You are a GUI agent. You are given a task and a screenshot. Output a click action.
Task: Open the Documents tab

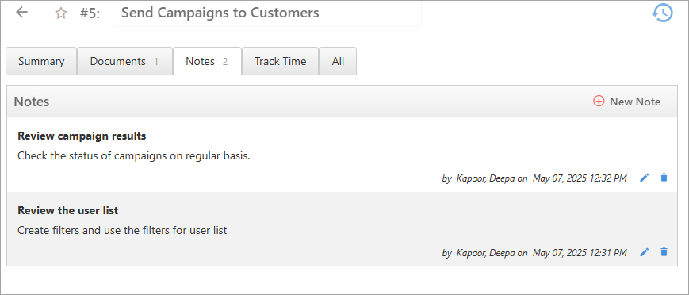tap(124, 61)
